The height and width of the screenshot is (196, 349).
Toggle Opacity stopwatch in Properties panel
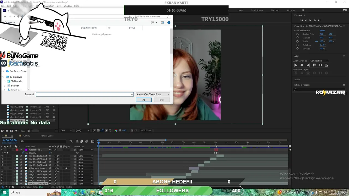coord(297,48)
